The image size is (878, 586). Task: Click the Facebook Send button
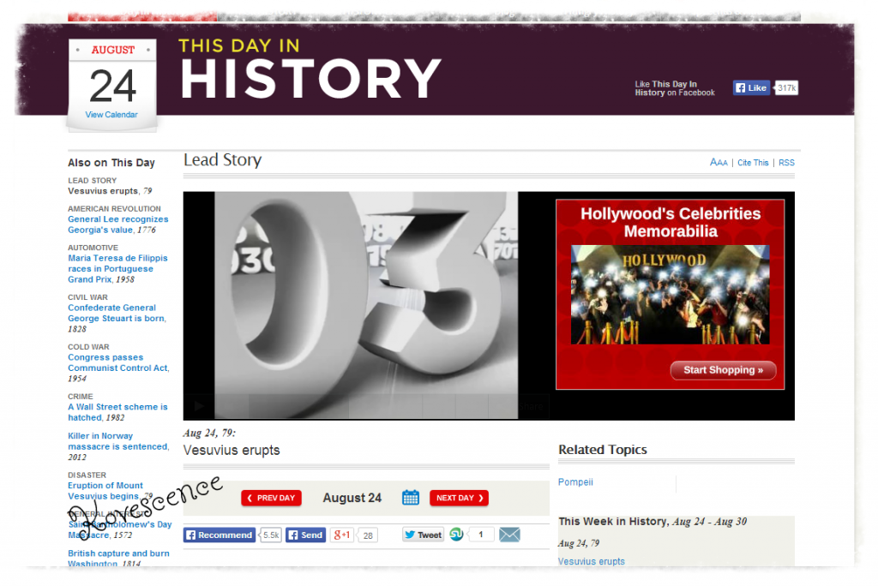pyautogui.click(x=306, y=535)
